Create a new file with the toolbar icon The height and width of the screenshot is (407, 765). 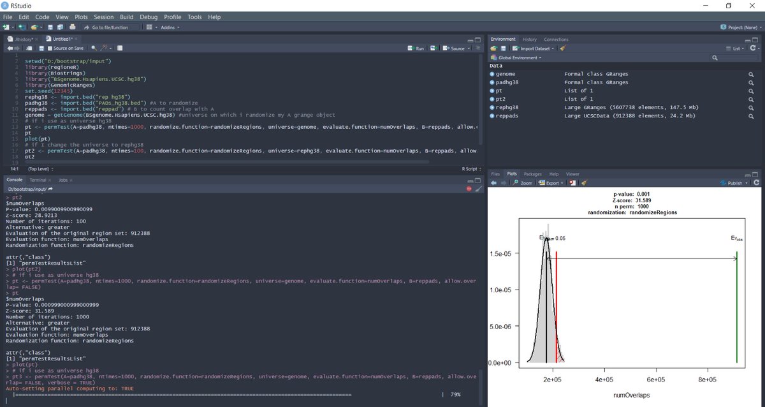click(6, 27)
